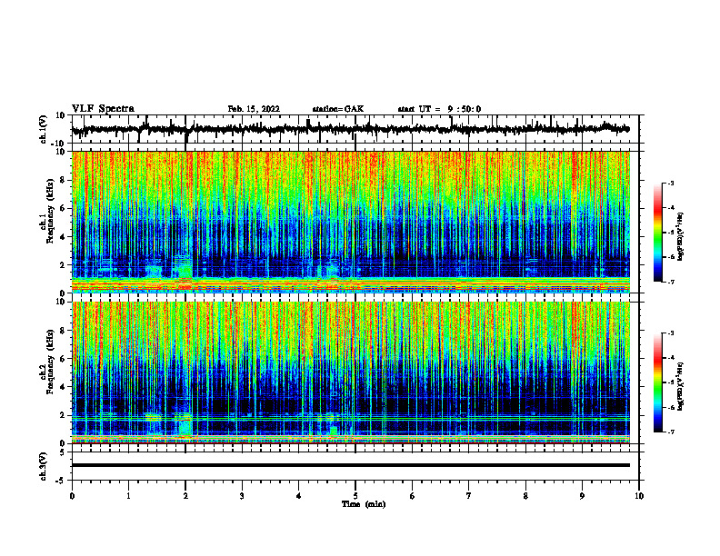
Task: Click inside the ch.1 spectrogram panel
Action: coord(351,222)
